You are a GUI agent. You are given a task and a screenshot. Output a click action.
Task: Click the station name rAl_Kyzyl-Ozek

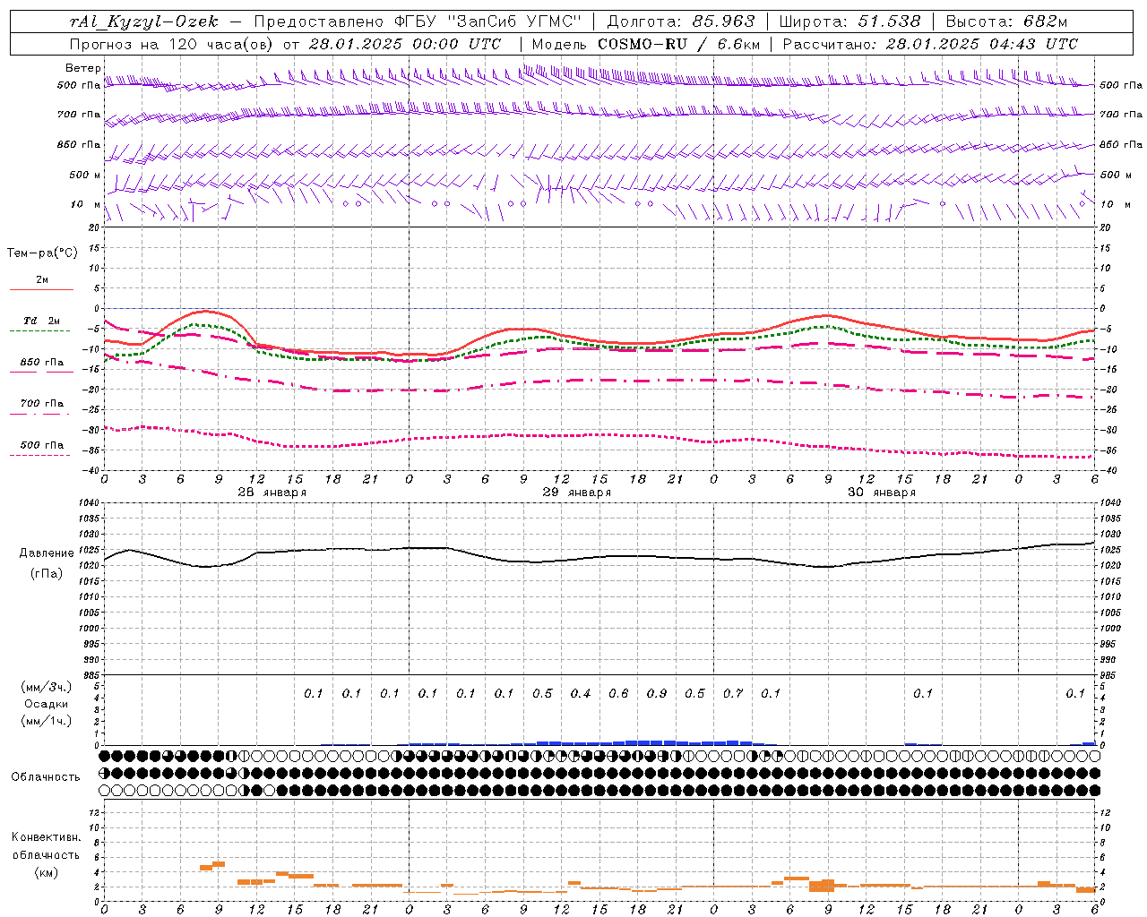tap(143, 21)
